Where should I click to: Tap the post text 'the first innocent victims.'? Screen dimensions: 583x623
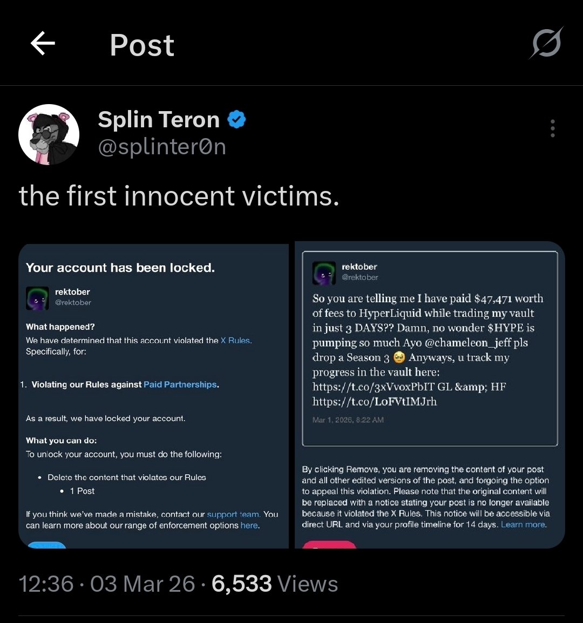click(179, 196)
